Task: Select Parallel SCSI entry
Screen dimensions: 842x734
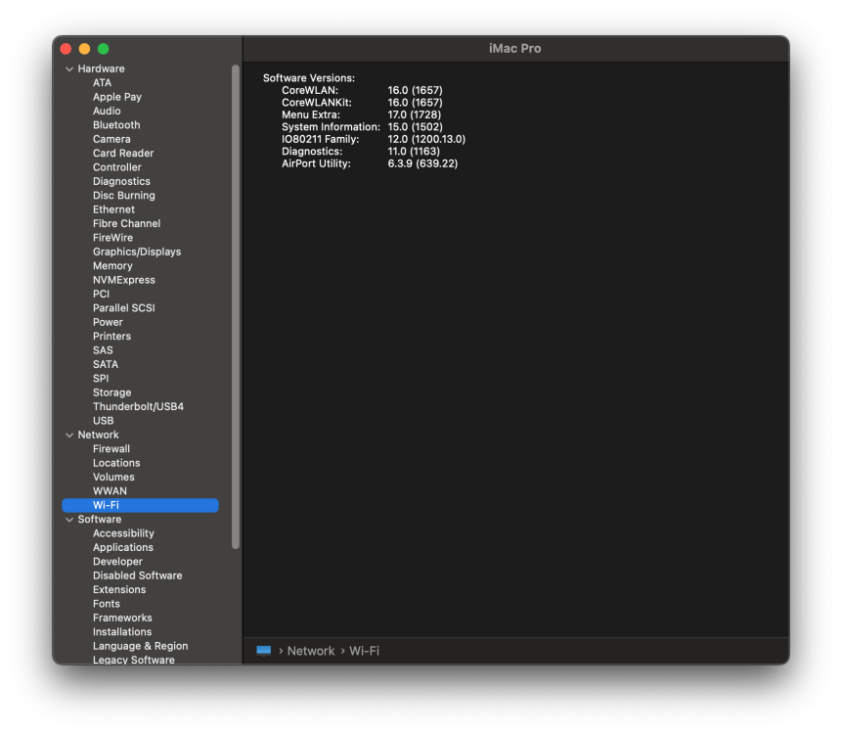Action: [x=123, y=308]
